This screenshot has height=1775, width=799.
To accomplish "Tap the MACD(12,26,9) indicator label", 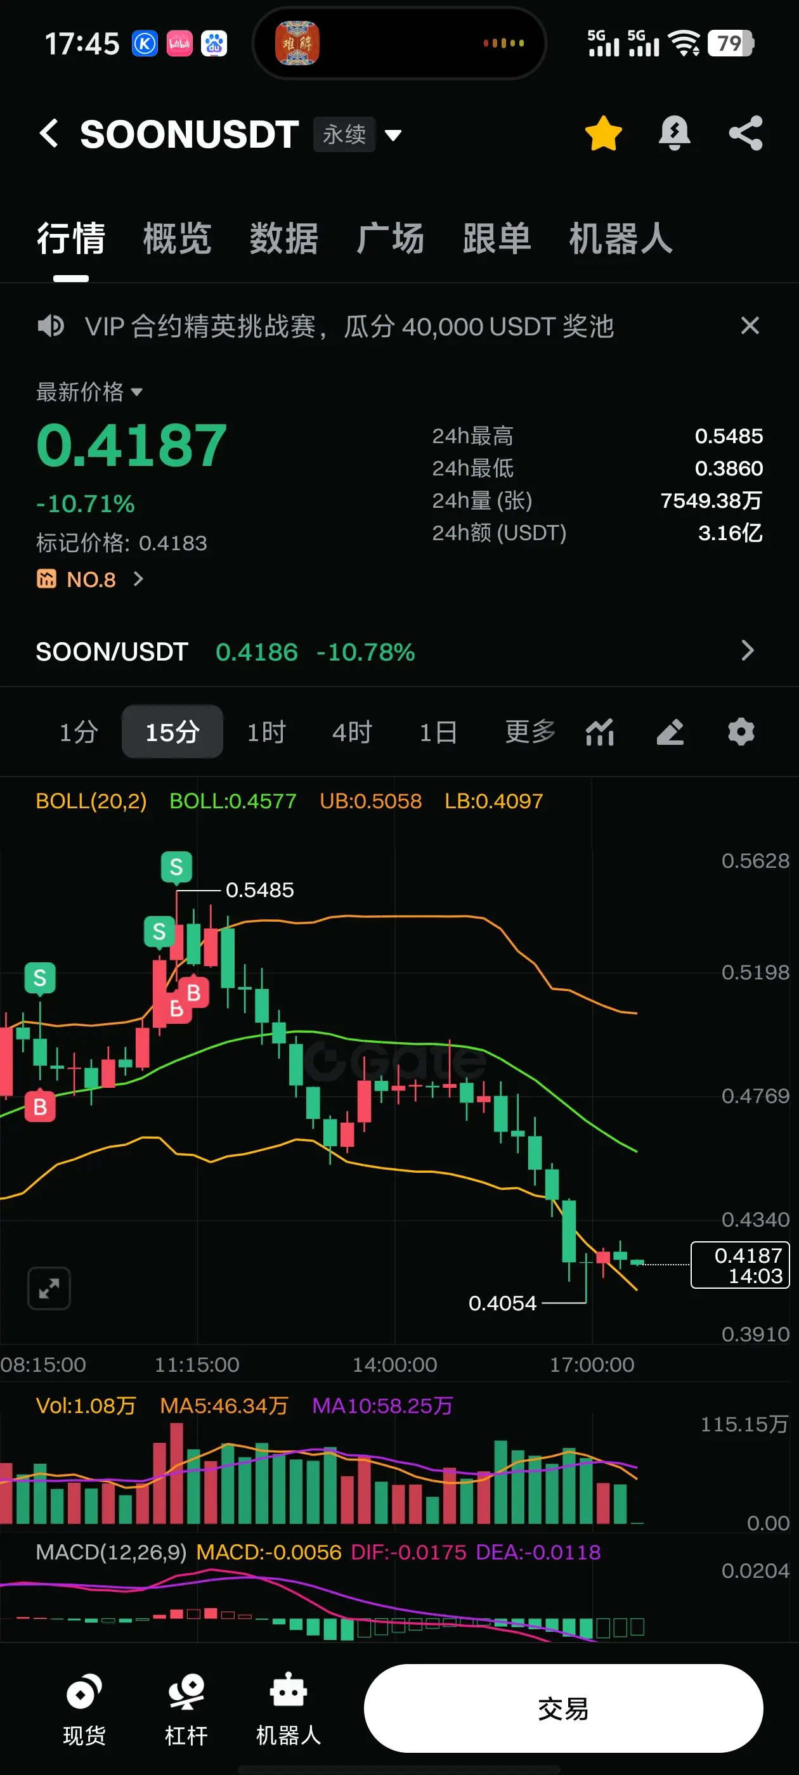I will [111, 1552].
